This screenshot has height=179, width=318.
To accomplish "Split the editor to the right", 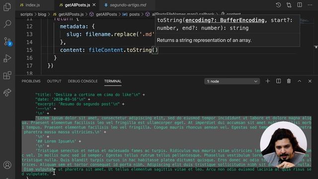I will coord(300,5).
